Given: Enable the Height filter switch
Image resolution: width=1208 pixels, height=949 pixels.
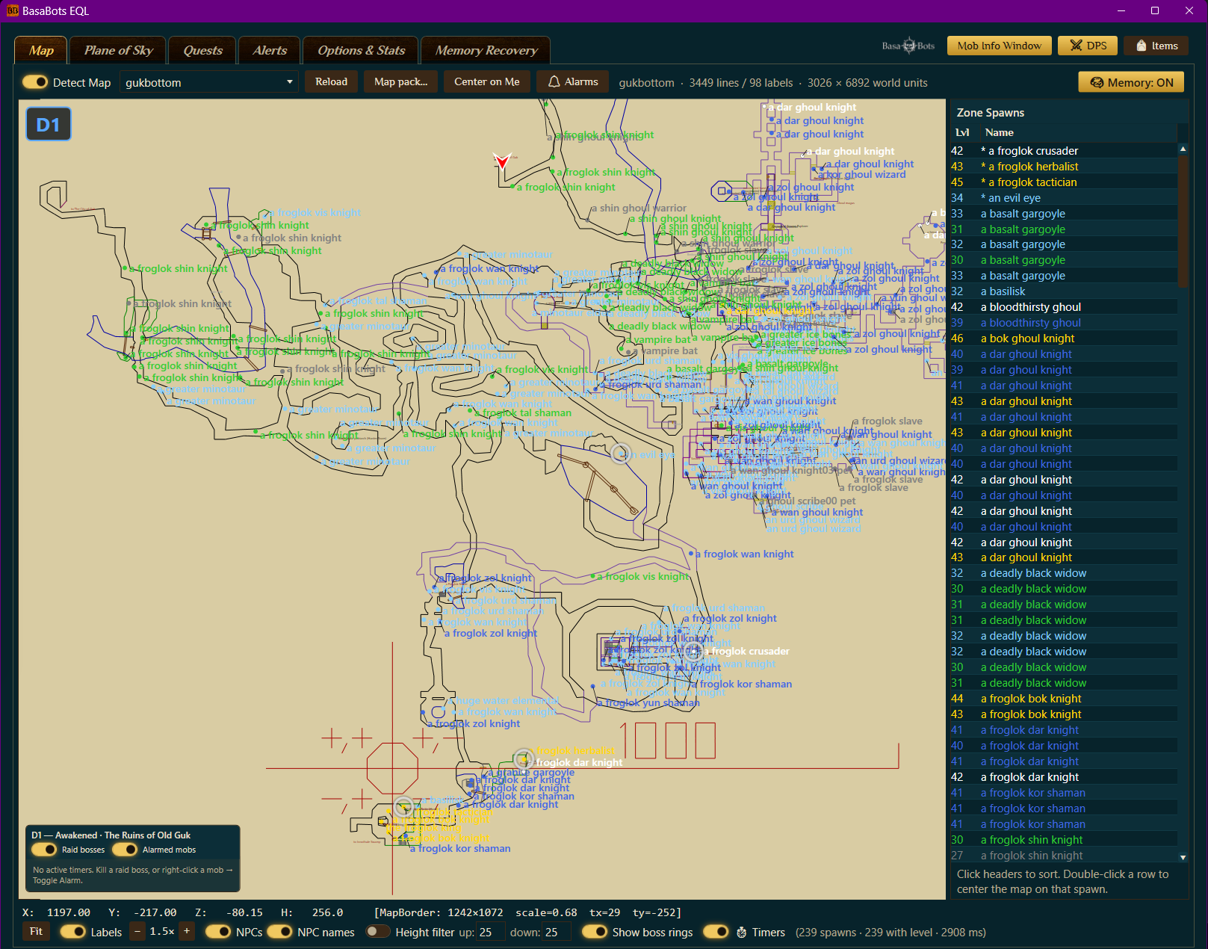Looking at the screenshot, I should coord(378,932).
